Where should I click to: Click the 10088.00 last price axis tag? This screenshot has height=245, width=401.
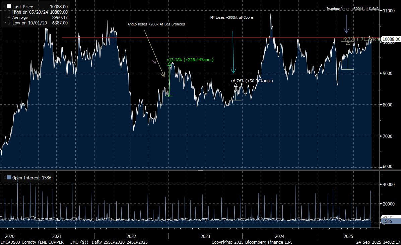(391, 39)
